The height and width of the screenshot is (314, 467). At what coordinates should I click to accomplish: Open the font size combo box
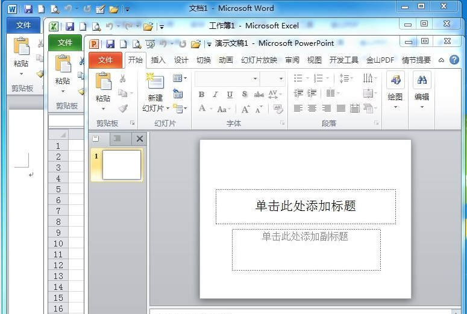(272, 78)
